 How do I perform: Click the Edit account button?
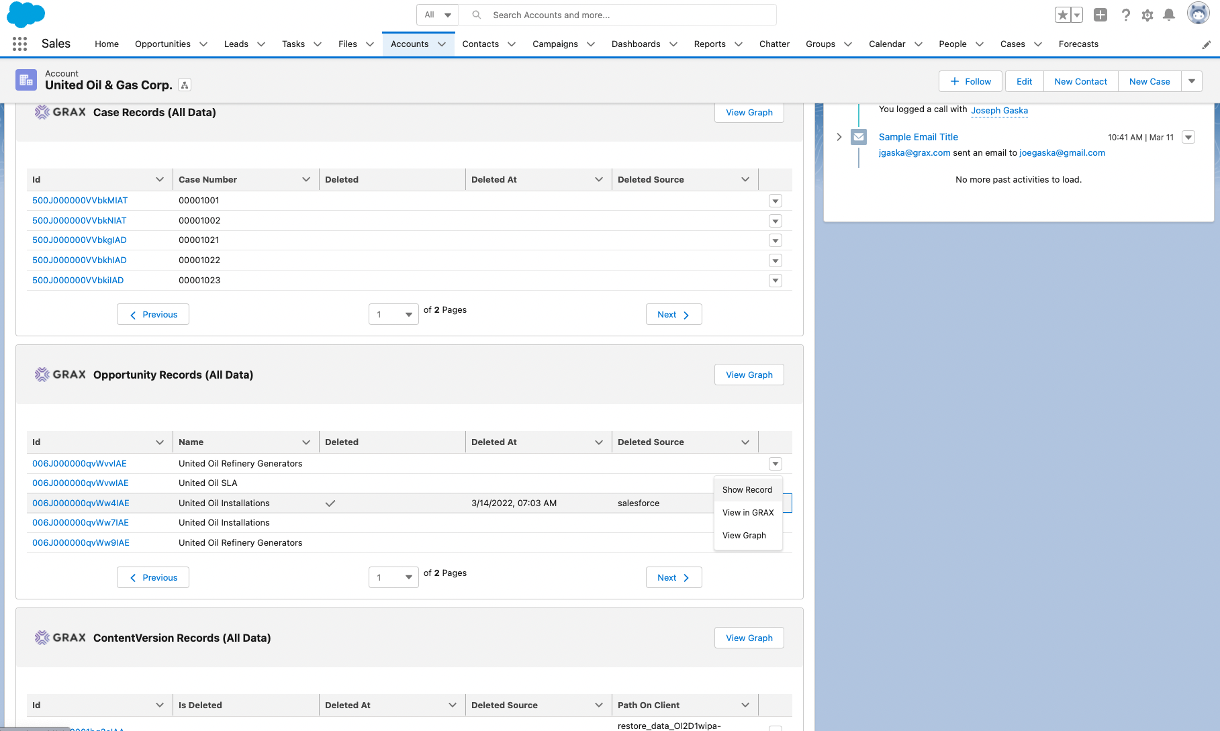[x=1025, y=81]
